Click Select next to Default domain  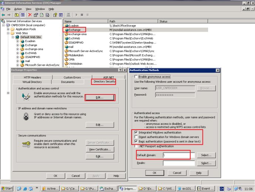point(206,155)
